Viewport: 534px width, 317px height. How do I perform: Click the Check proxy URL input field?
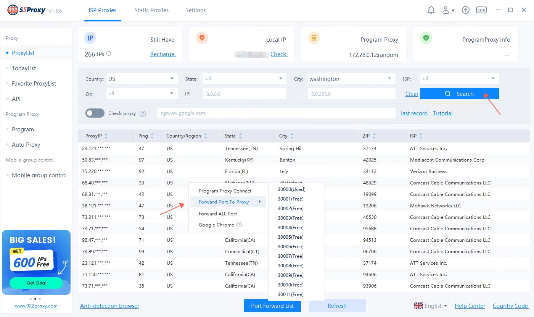276,113
